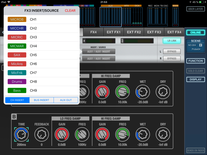Select the orange MICROB channel label

coord(17,20)
